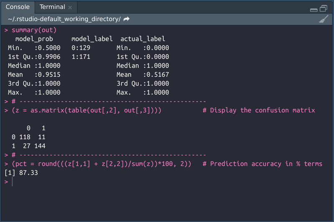This screenshot has height=222, width=334.
Task: Click the arrow icon beside the working directory
Action: pos(127,19)
